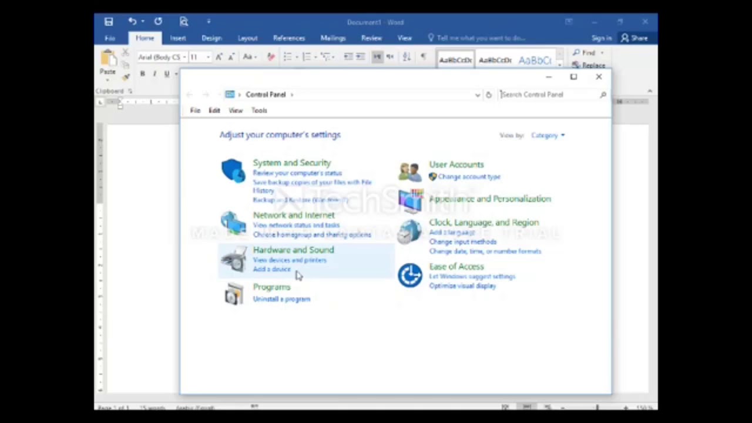Click the Ease of Access blue icon
Screen dimensions: 752x423
pyautogui.click(x=410, y=275)
